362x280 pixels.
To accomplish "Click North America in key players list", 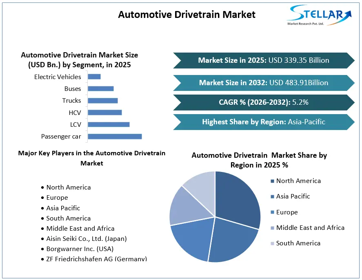I will click(68, 187).
